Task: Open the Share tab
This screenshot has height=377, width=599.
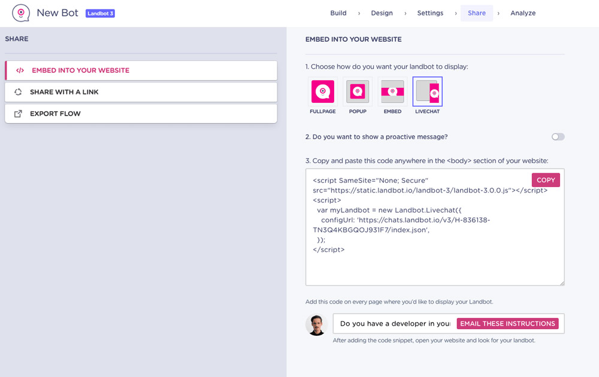Action: pos(477,13)
